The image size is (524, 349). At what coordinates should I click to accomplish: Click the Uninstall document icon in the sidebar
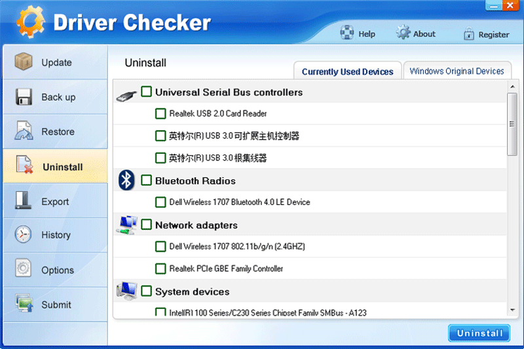25,164
